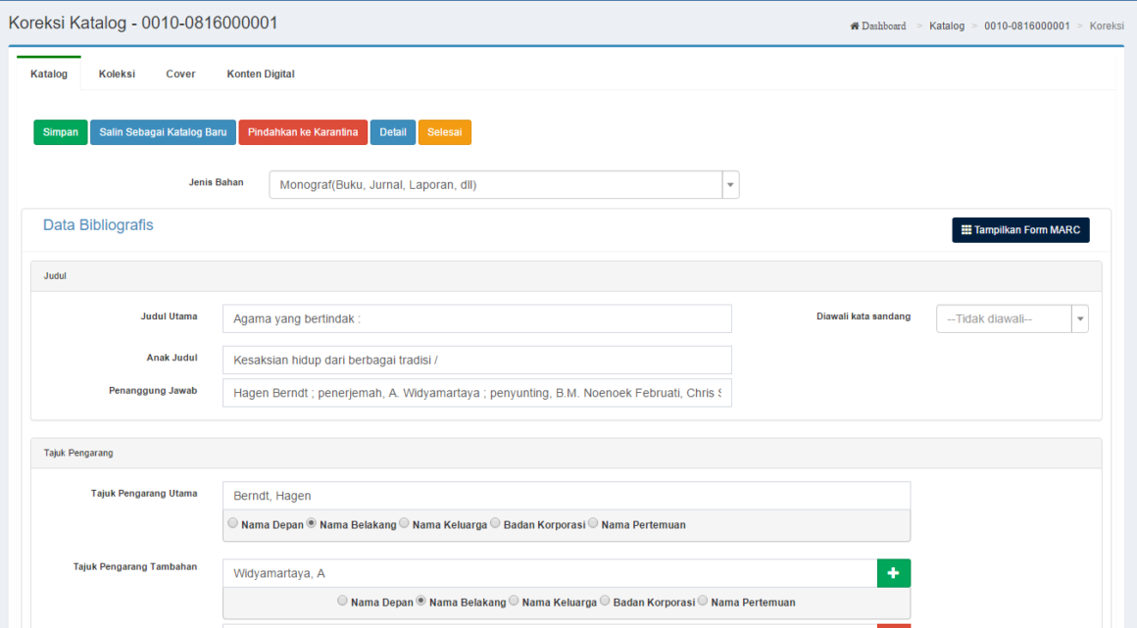Click the Dashboard home icon link
The image size is (1137, 628).
(878, 25)
